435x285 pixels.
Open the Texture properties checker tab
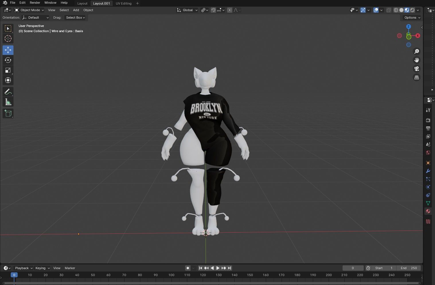428,222
